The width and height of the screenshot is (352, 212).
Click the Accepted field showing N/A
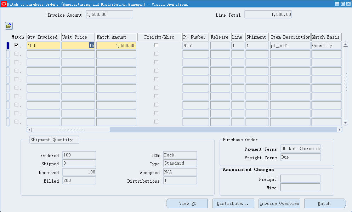180,172
